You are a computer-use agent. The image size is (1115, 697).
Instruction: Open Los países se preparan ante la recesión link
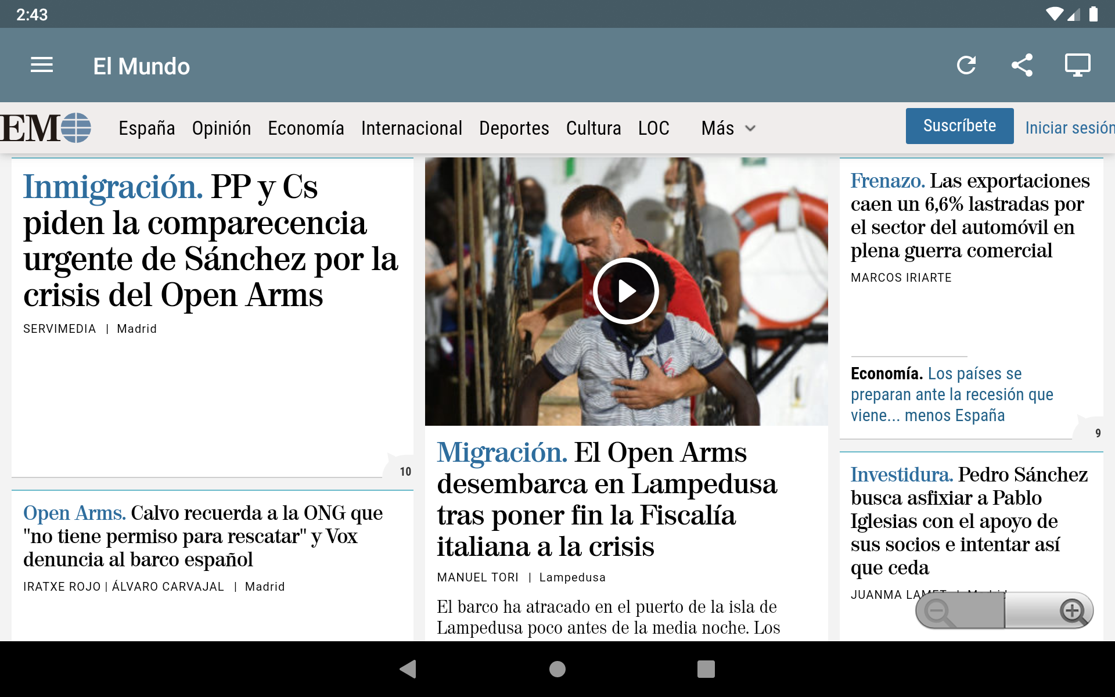952,394
